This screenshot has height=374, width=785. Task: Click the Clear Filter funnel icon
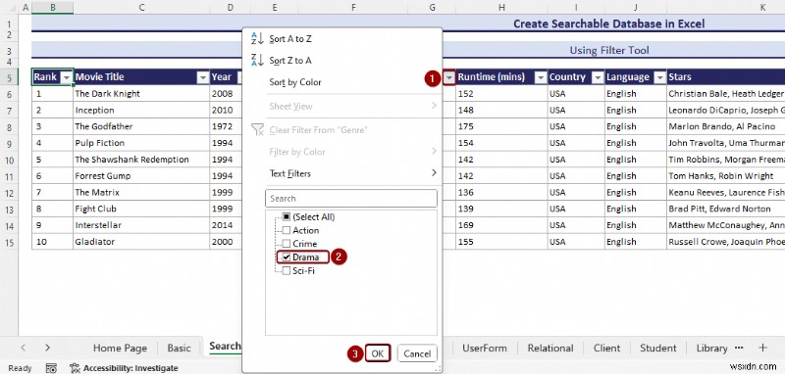click(x=257, y=130)
